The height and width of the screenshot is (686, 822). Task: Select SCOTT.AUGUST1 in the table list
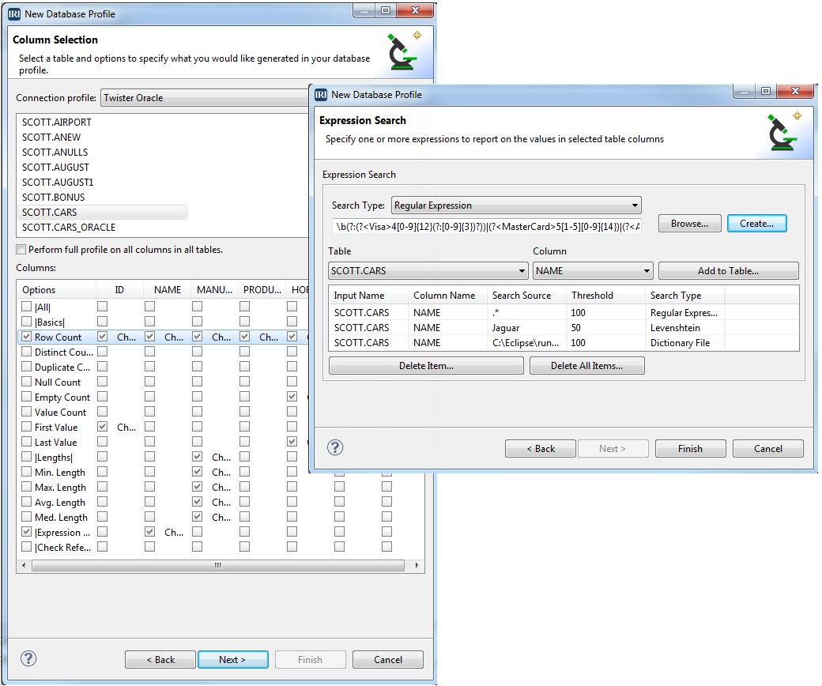click(x=58, y=183)
